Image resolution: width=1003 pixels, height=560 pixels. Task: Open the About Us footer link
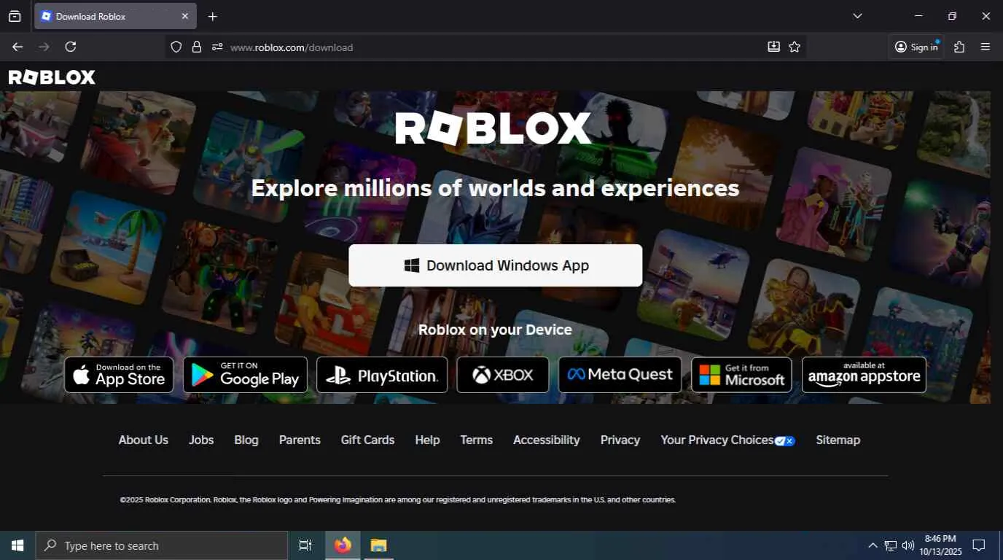(144, 440)
